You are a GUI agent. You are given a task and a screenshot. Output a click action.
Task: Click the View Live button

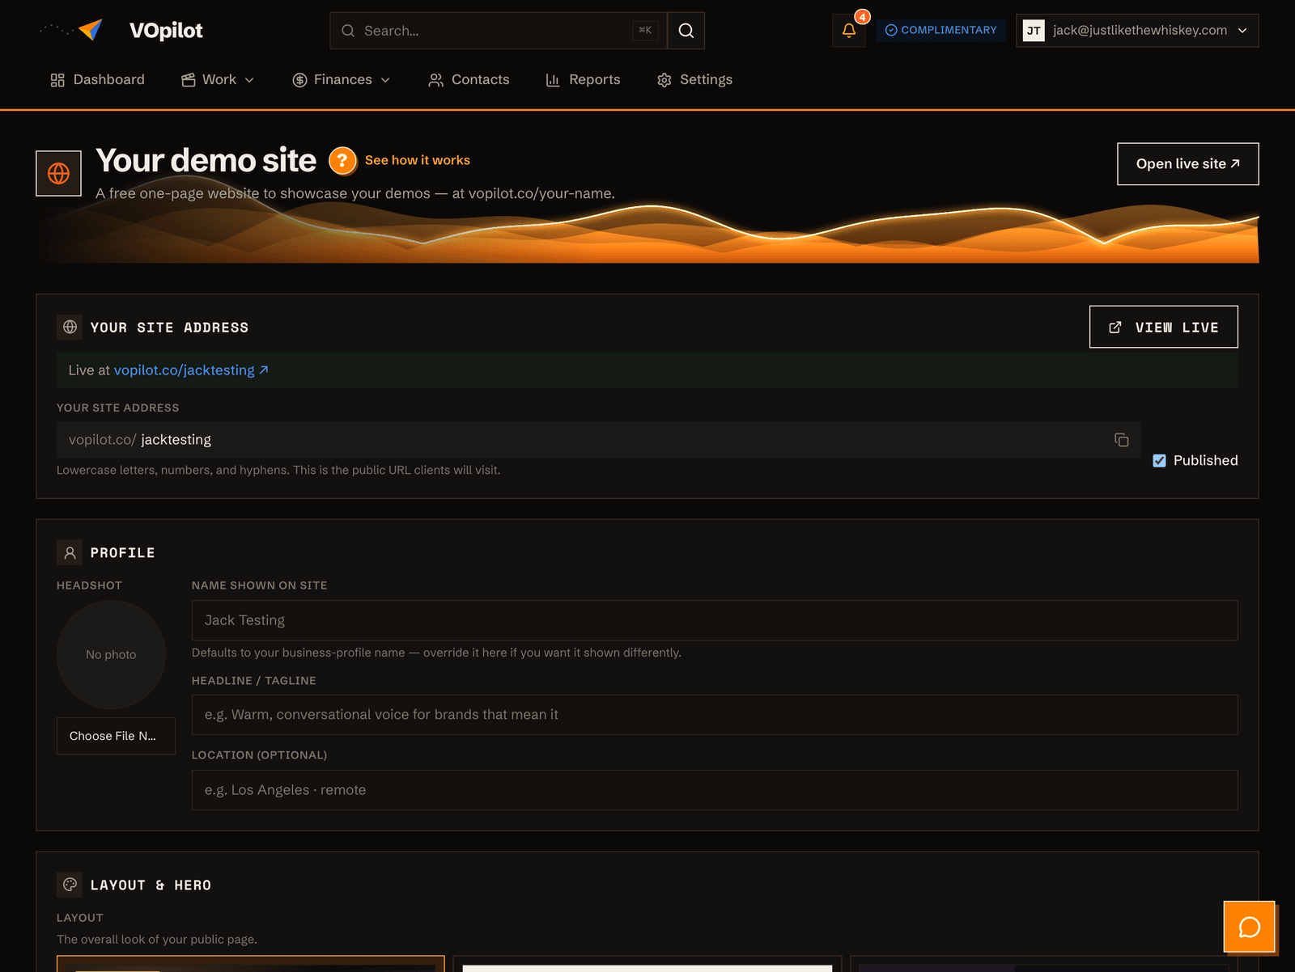click(x=1163, y=327)
